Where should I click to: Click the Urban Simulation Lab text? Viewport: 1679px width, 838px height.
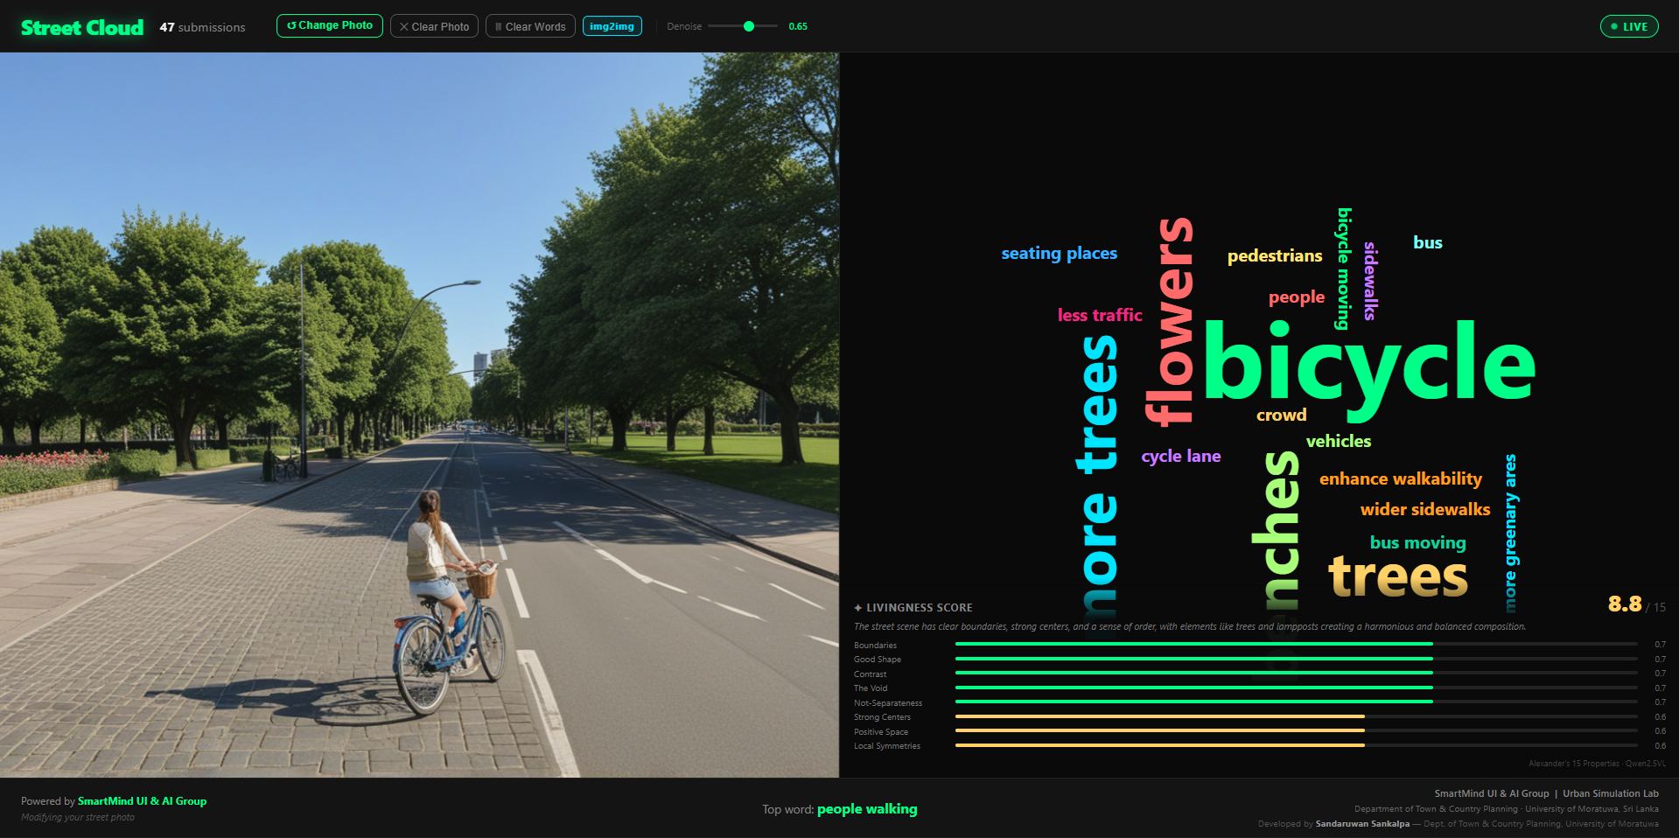[1611, 793]
